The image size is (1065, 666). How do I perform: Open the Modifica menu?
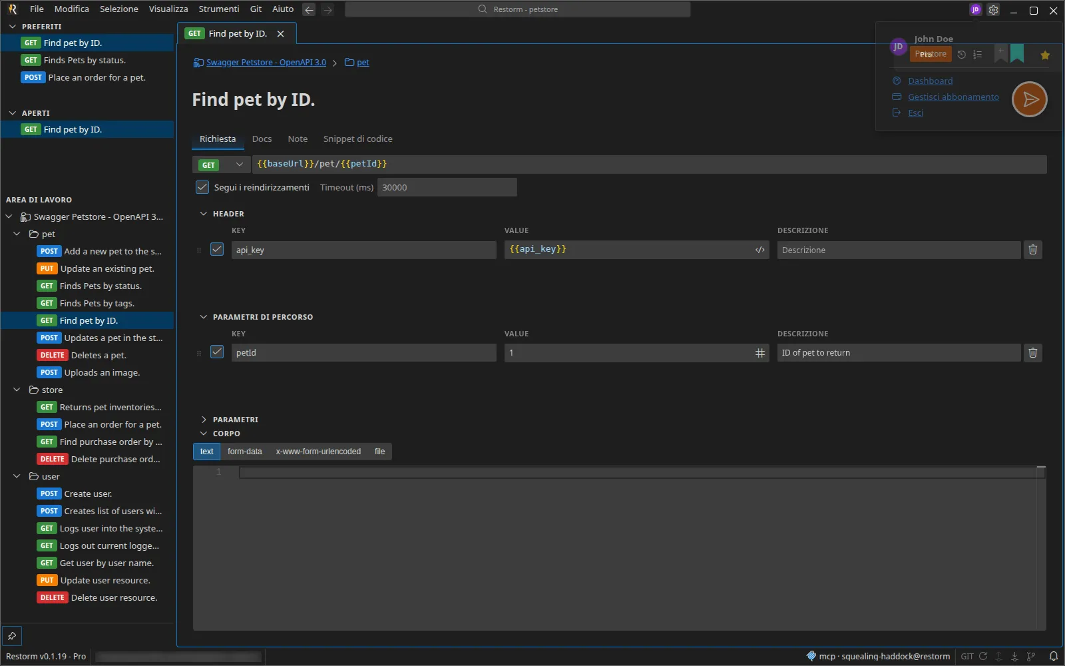click(x=72, y=9)
